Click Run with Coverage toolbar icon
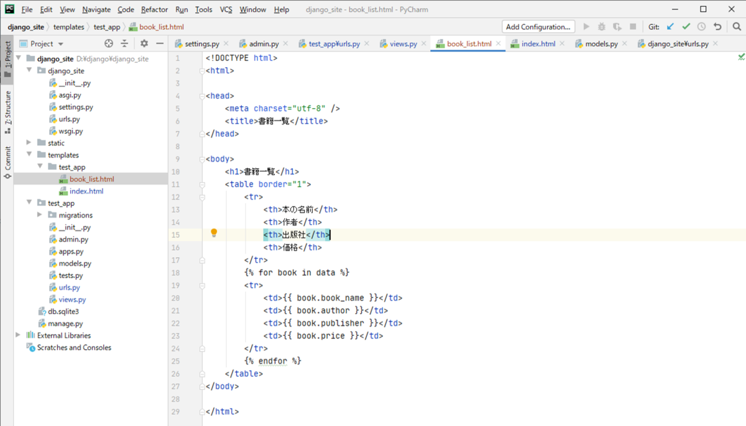Image resolution: width=746 pixels, height=426 pixels. (617, 27)
